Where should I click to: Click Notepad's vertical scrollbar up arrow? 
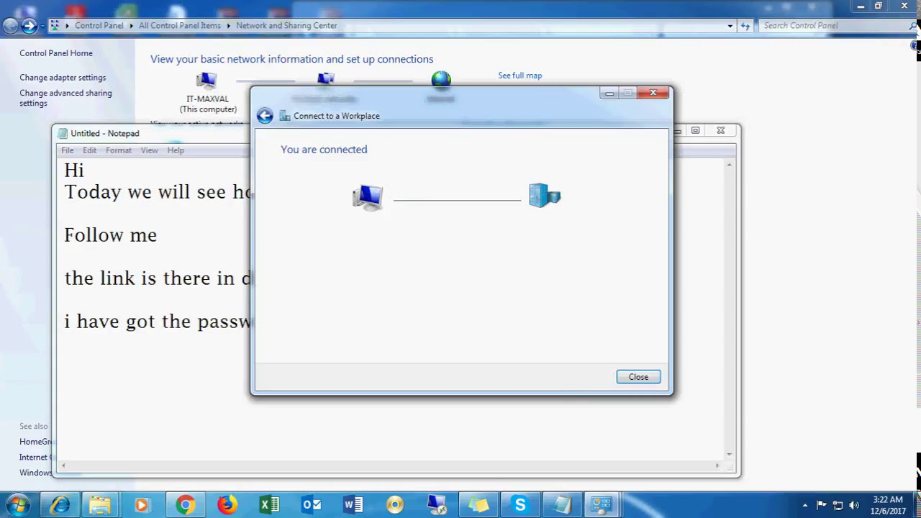[x=729, y=165]
